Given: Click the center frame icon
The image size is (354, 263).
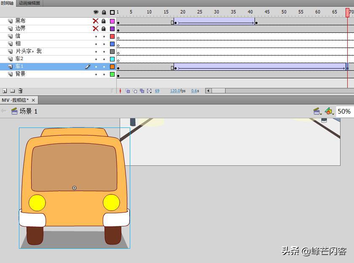Looking at the screenshot, I should pyautogui.click(x=120, y=91).
